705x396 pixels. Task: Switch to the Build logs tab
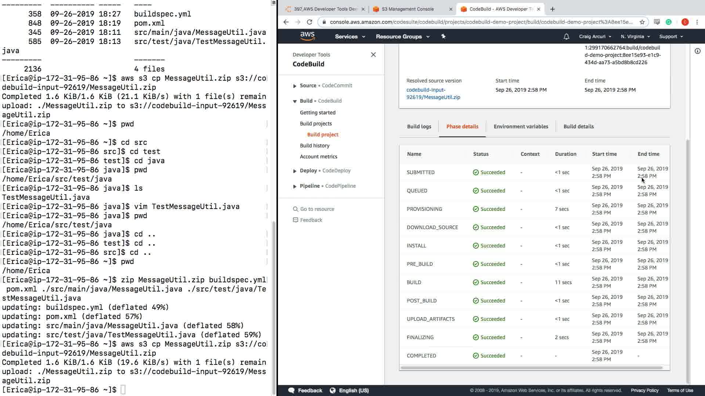click(x=419, y=126)
